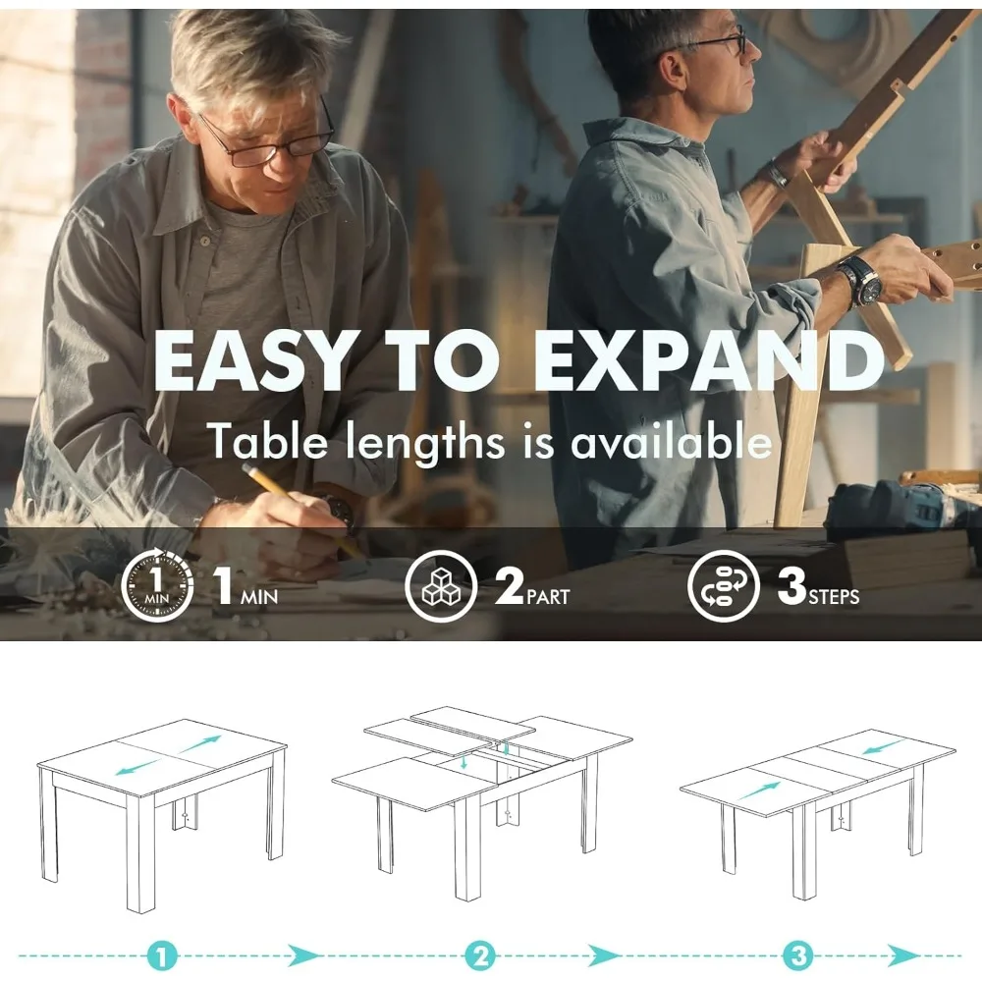Viewport: 982px width, 982px height.
Task: Click the EASY TO EXPAND headline
Action: click(x=519, y=360)
